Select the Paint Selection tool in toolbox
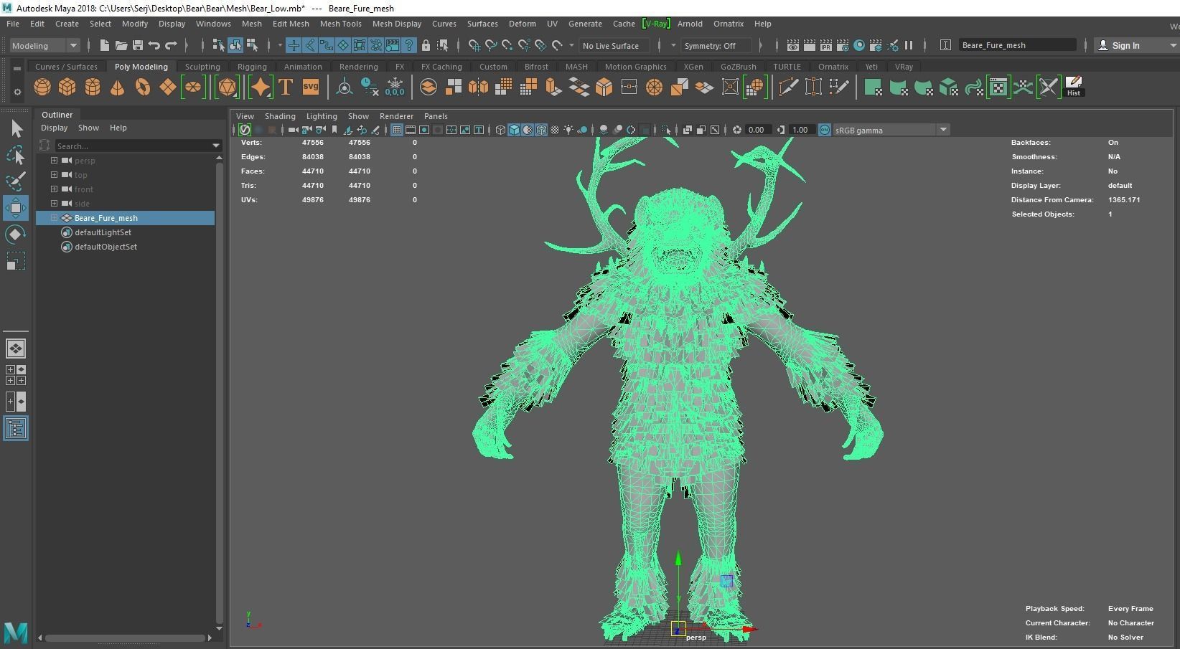 pos(16,181)
